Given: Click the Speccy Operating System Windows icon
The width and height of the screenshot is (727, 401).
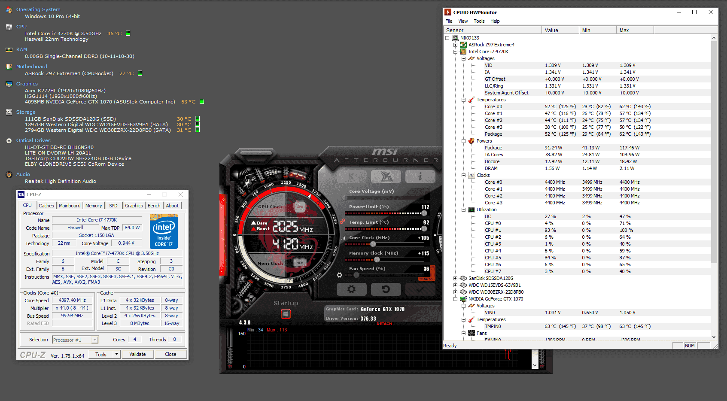Looking at the screenshot, I should (x=9, y=9).
